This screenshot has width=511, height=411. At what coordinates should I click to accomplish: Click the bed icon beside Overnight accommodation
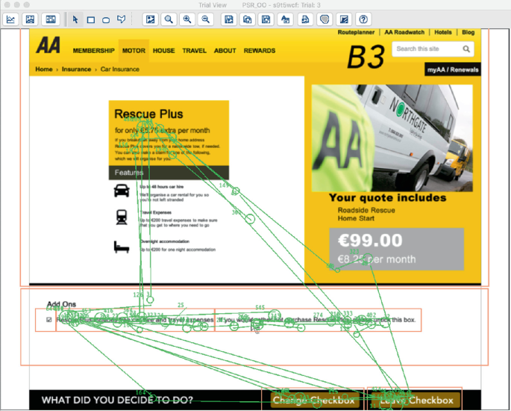tap(122, 247)
